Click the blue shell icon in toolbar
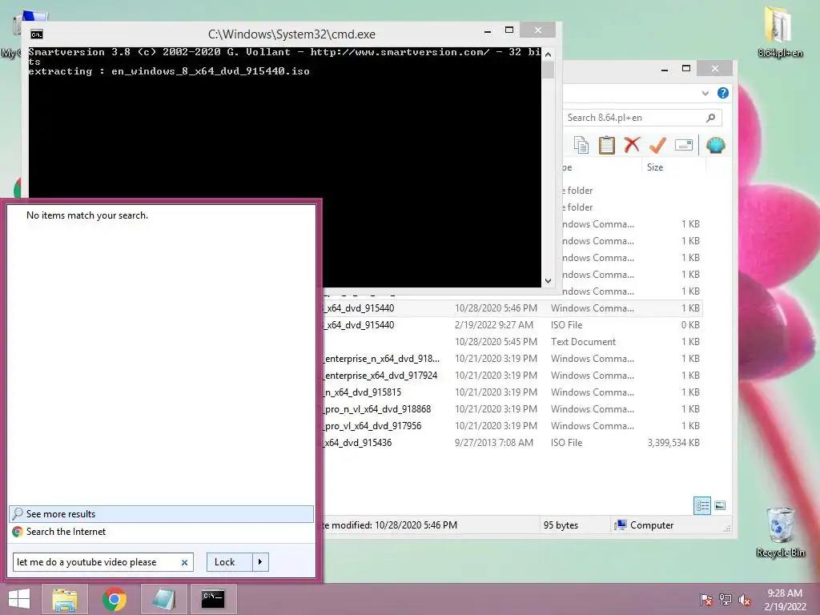 click(715, 145)
